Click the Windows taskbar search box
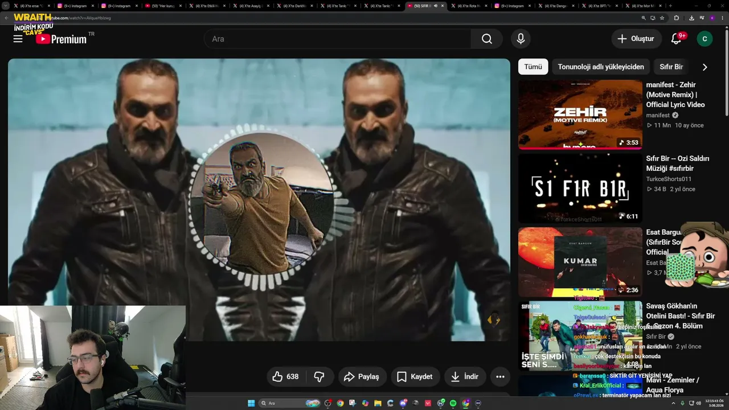729x410 pixels. tap(290, 403)
